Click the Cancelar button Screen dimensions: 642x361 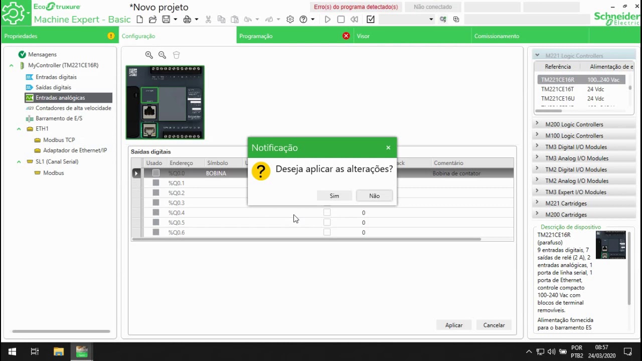[x=494, y=325]
